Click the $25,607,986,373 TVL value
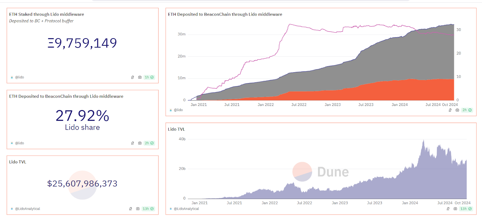The width and height of the screenshot is (482, 220). [x=82, y=184]
